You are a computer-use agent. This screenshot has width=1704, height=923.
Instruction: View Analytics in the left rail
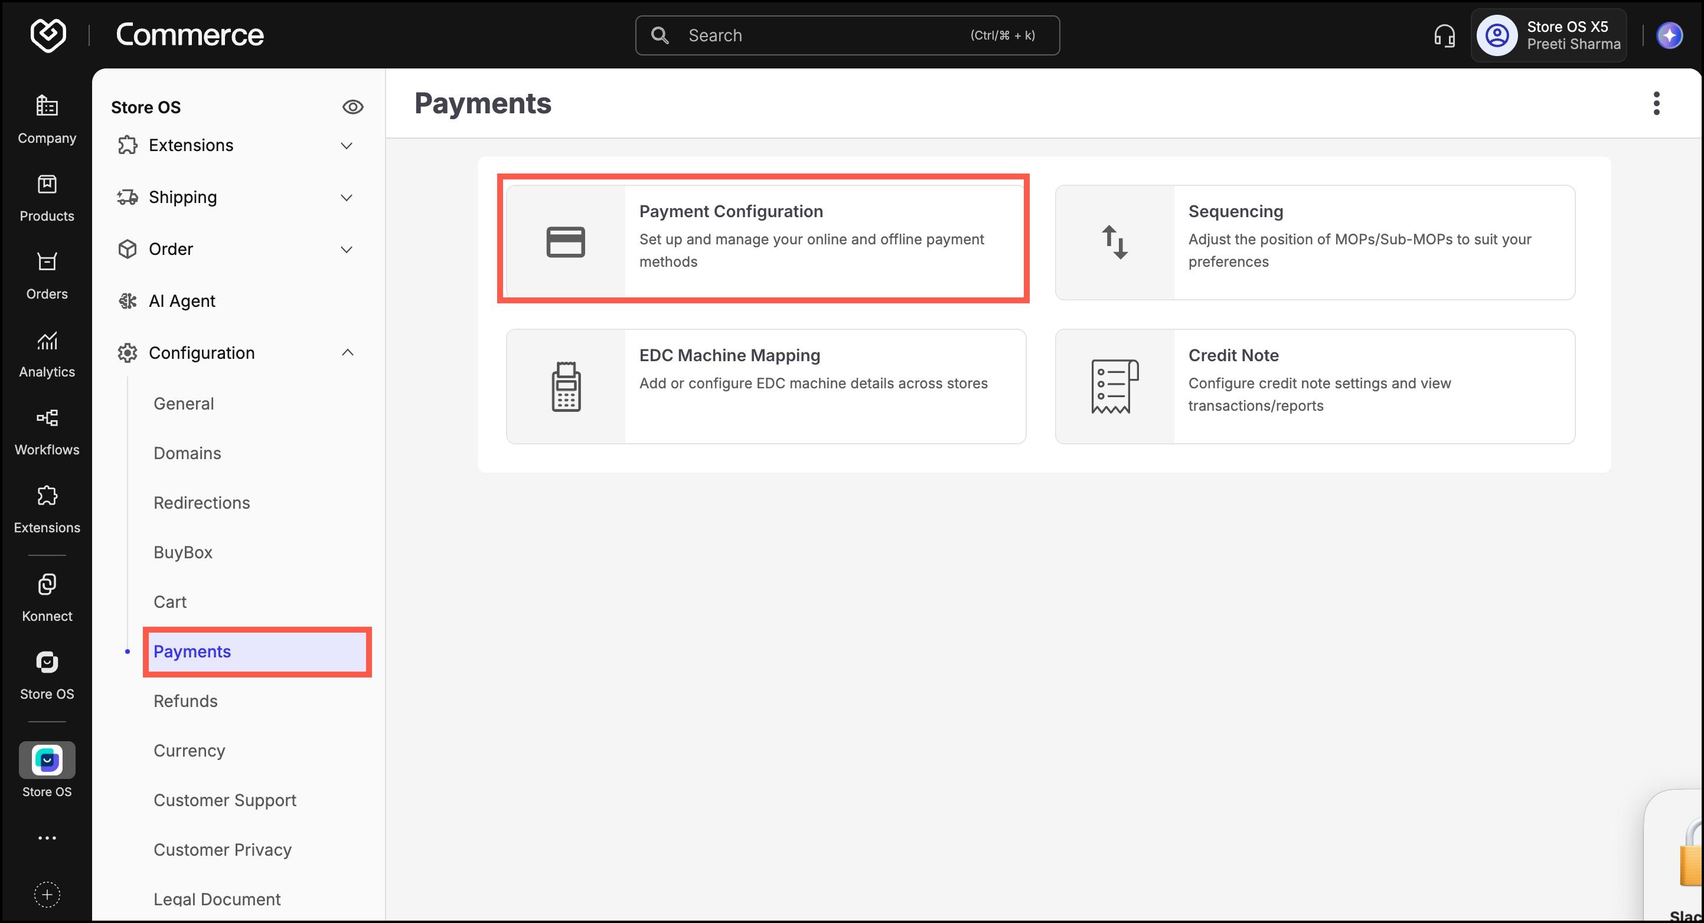(x=47, y=354)
